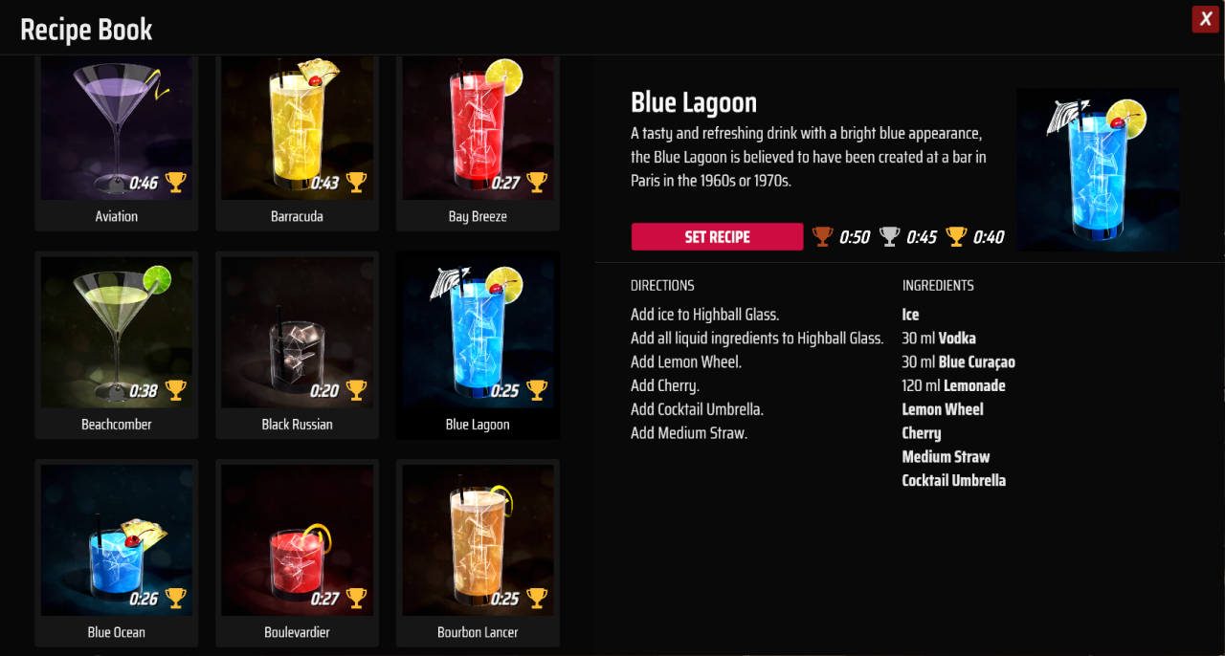The width and height of the screenshot is (1225, 656).
Task: Click the trophy on Bay Breeze card
Action: tap(537, 182)
